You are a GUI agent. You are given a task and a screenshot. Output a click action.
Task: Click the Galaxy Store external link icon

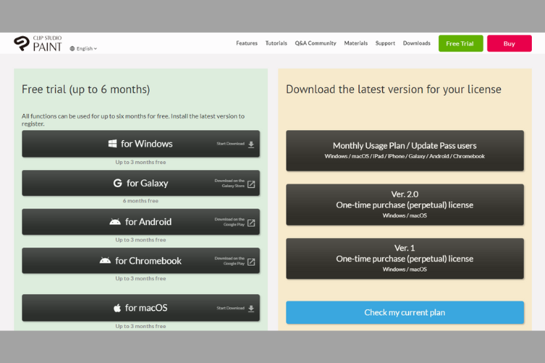click(x=251, y=184)
